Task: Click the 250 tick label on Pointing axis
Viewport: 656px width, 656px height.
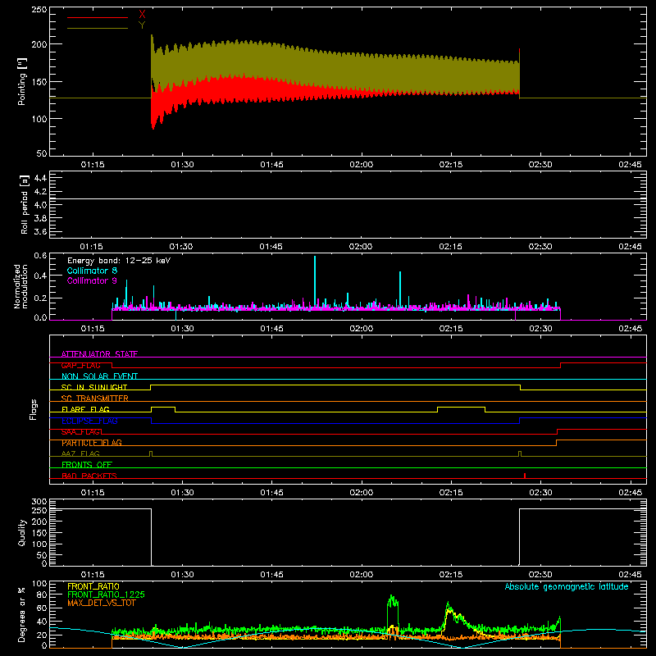Action: (39, 9)
